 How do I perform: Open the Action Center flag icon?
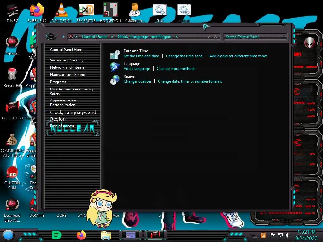tap(273, 235)
